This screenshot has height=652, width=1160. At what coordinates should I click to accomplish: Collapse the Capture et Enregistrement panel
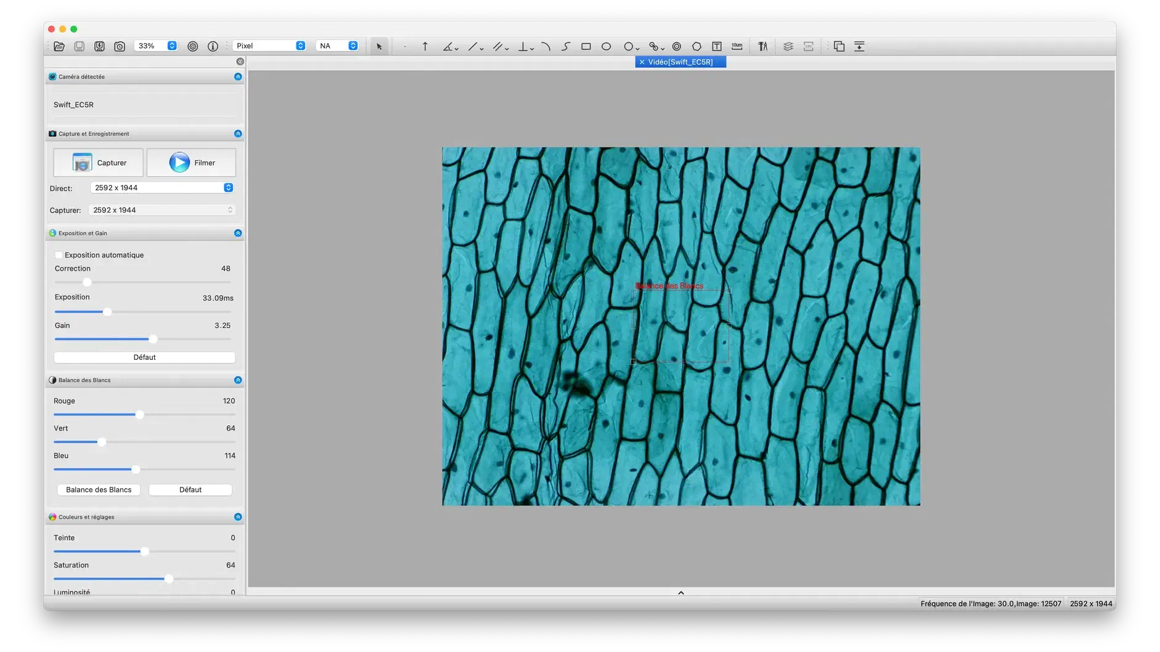point(238,134)
